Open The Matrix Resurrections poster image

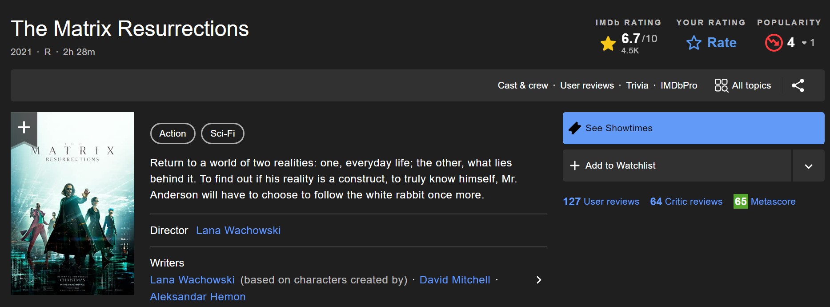[72, 214]
